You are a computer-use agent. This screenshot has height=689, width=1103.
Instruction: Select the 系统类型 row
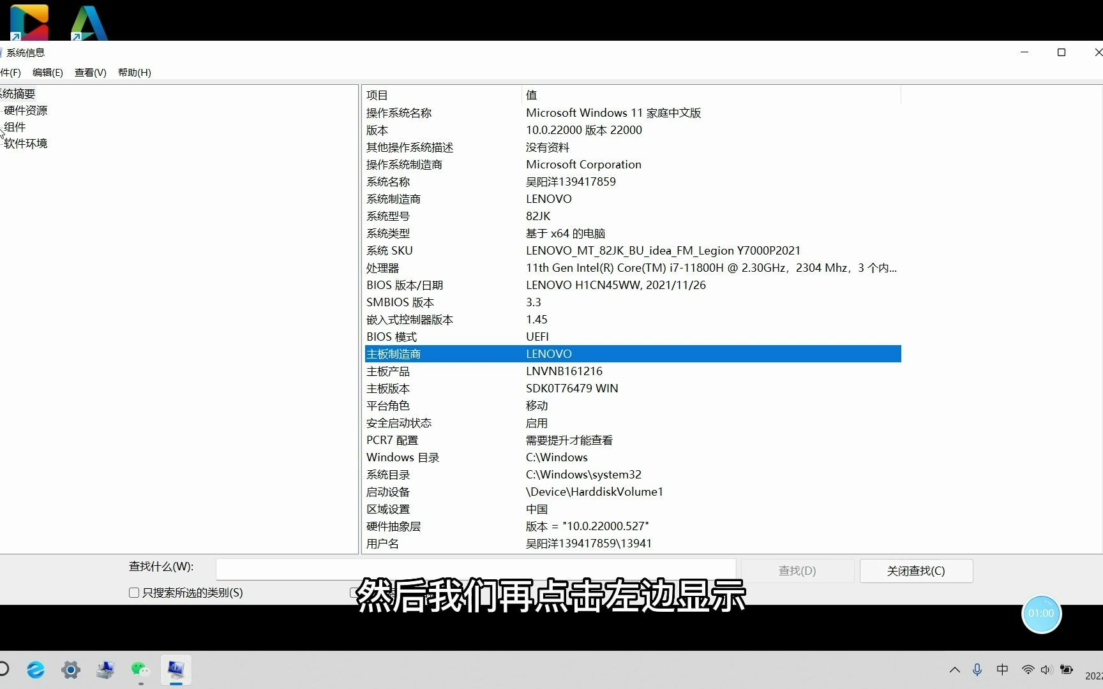tap(633, 233)
